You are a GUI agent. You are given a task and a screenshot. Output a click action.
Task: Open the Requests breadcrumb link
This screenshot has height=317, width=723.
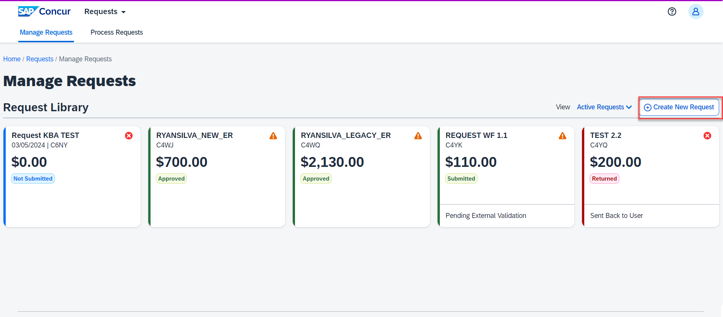coord(40,59)
